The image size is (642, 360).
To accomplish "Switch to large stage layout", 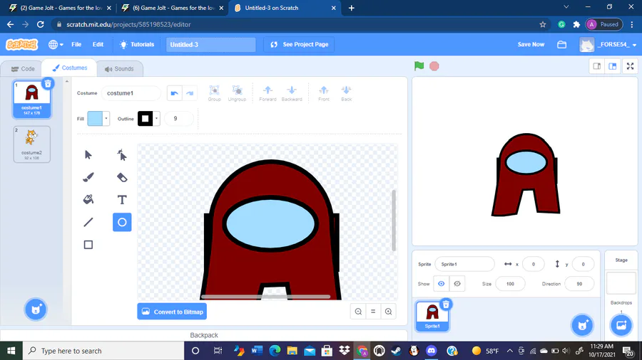I will pos(613,66).
